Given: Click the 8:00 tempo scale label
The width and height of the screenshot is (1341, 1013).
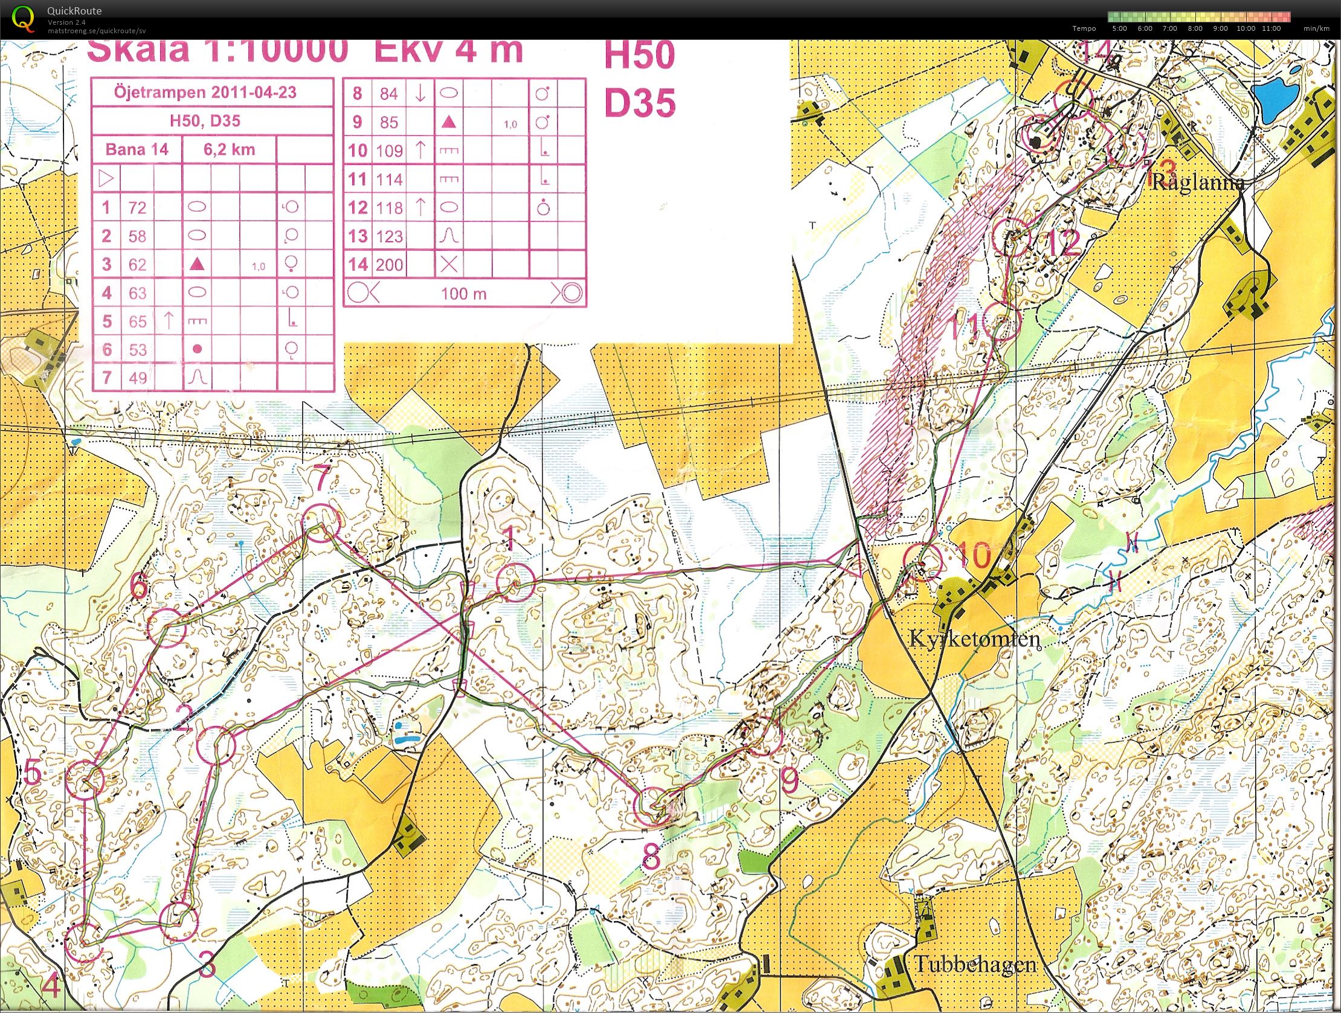Looking at the screenshot, I should tap(1195, 28).
